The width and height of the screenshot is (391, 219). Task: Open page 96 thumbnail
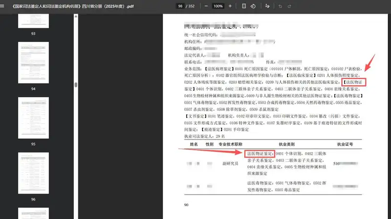pyautogui.click(x=33, y=173)
